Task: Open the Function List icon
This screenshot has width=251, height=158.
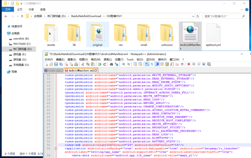Action: click(172, 64)
